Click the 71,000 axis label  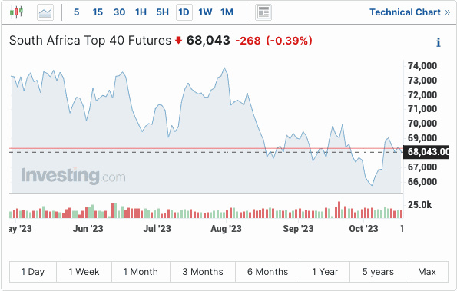pyautogui.click(x=422, y=109)
